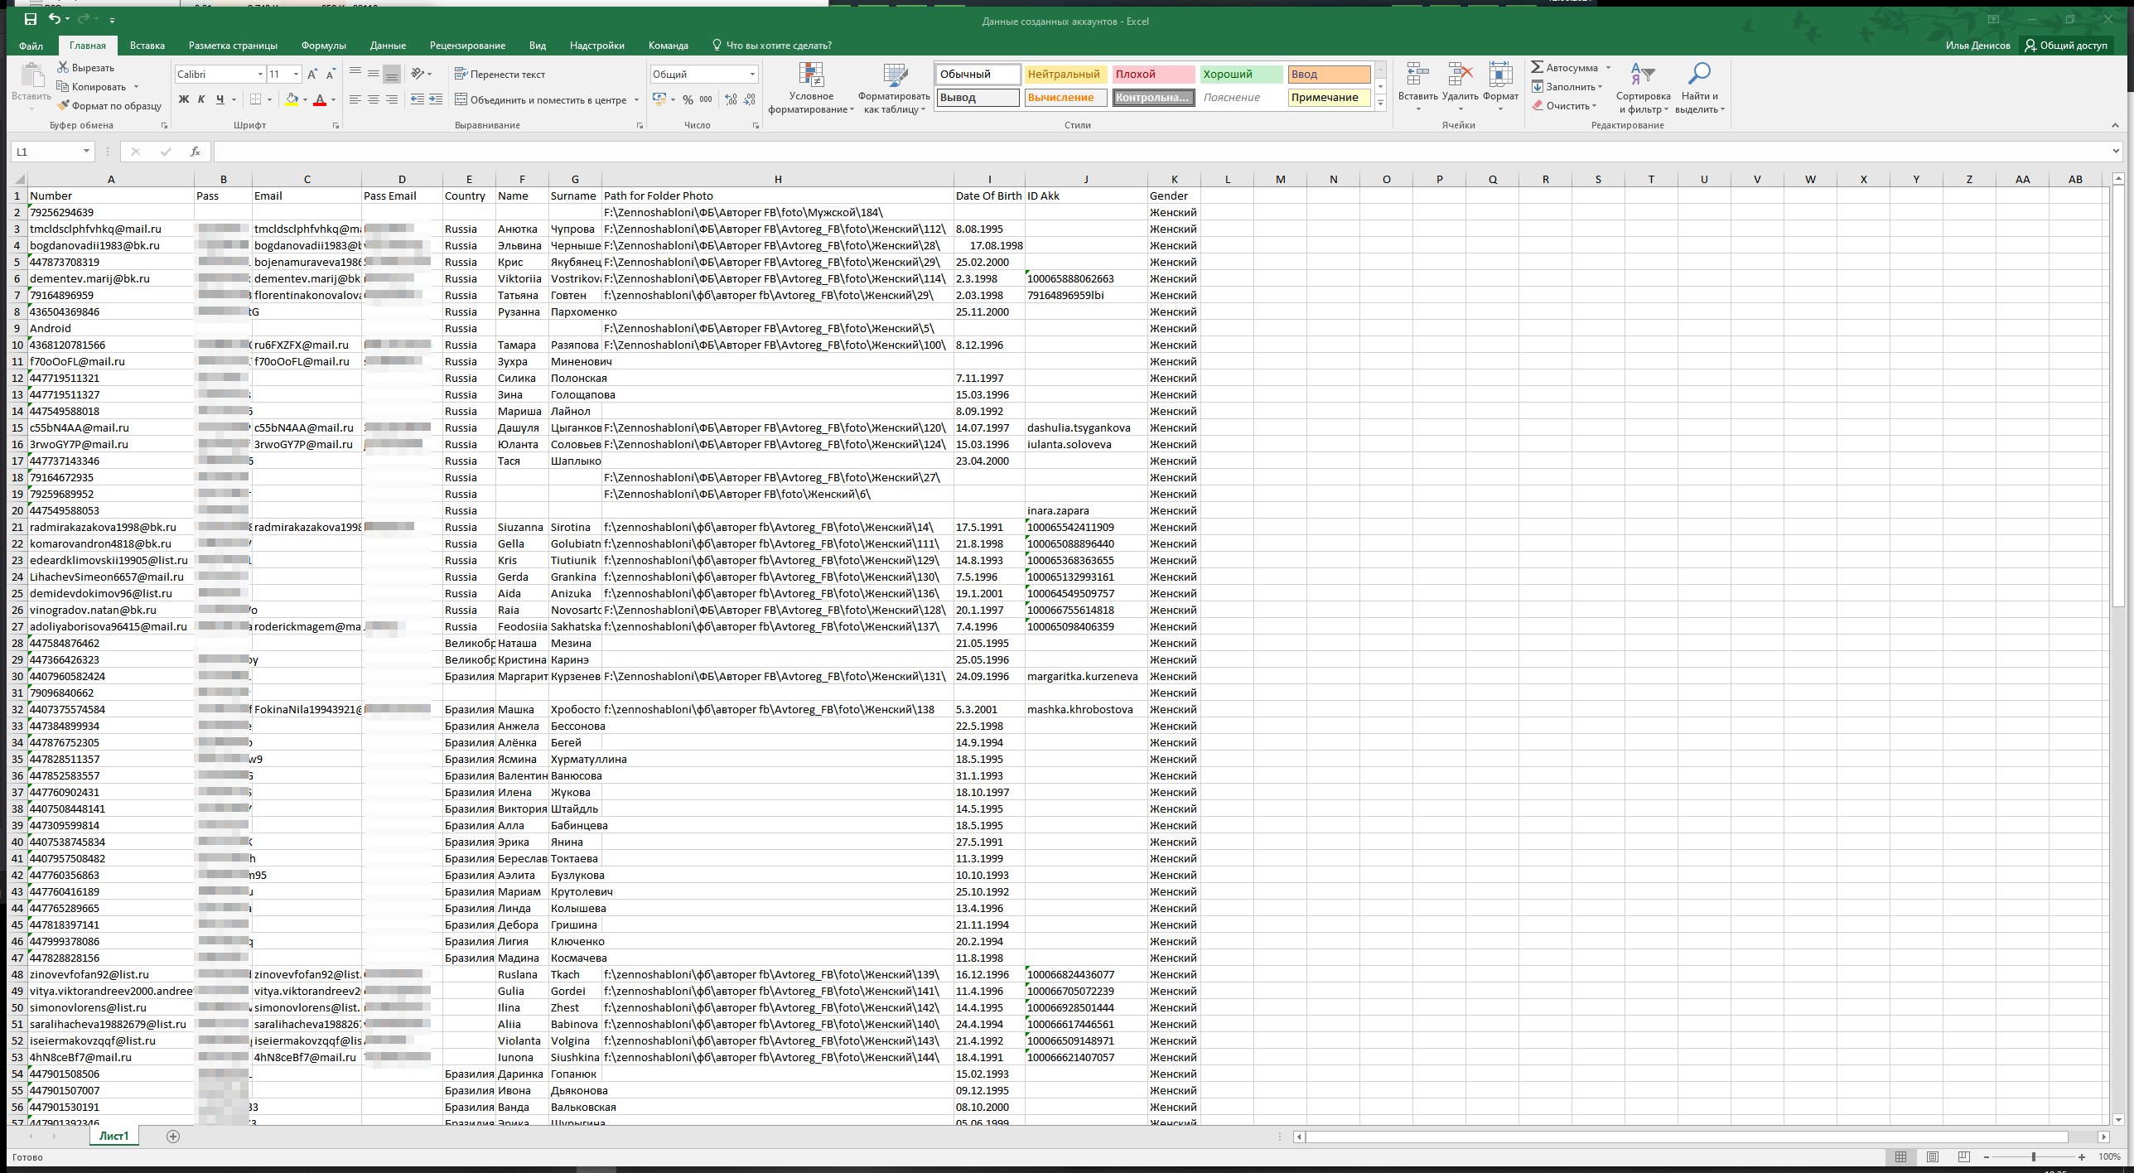Open the number format dropdown showing Общий
The width and height of the screenshot is (2134, 1173).
coord(752,75)
